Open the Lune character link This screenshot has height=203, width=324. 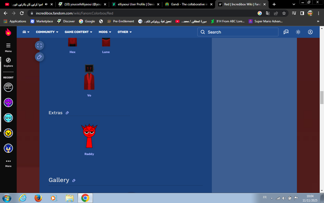pyautogui.click(x=106, y=52)
